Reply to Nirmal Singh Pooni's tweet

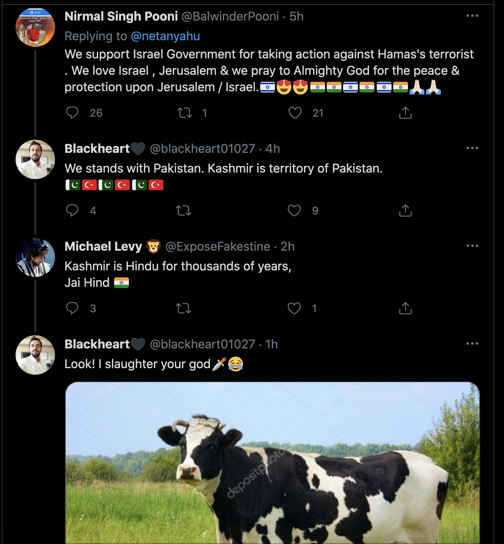72,113
